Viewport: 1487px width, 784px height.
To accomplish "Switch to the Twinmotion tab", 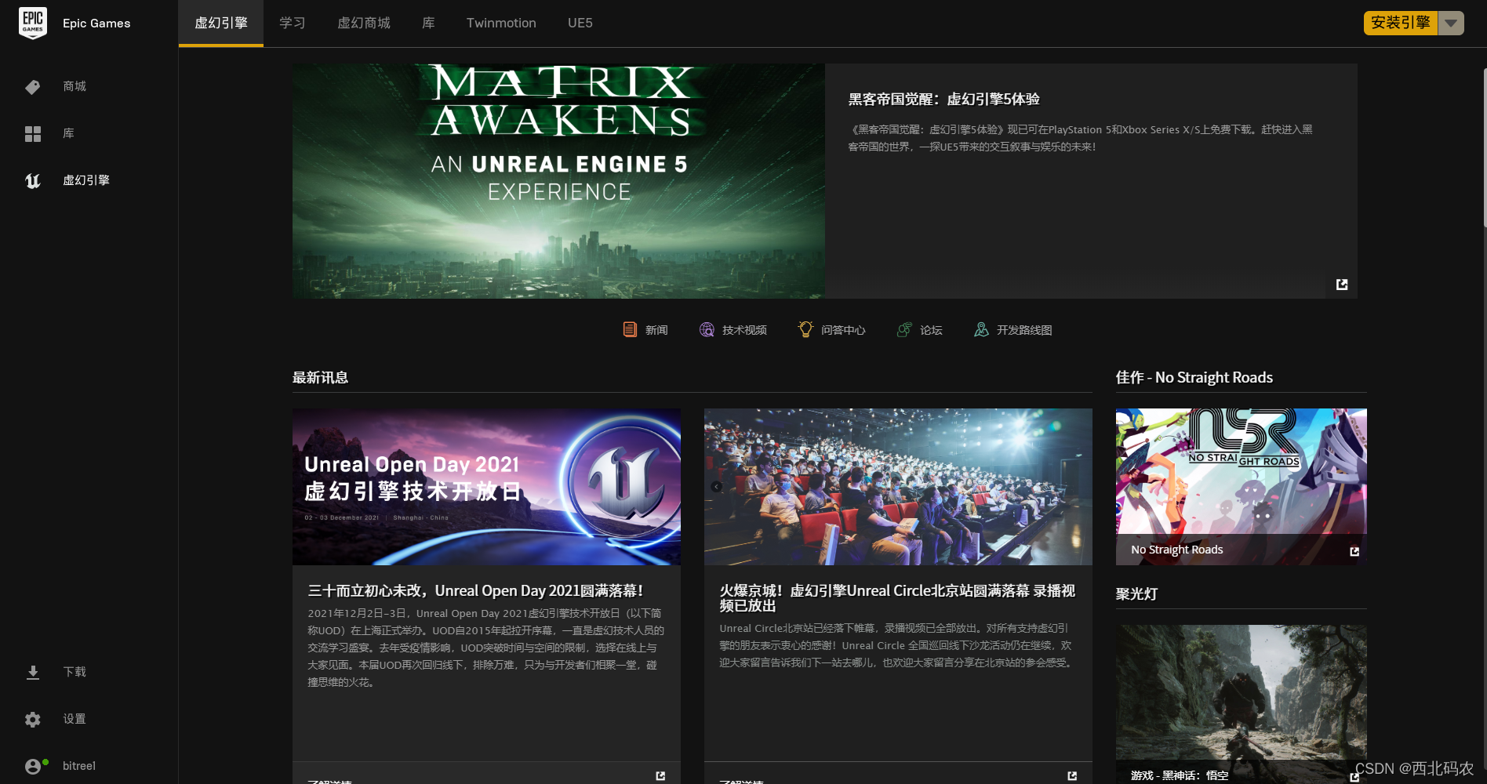I will (x=501, y=24).
